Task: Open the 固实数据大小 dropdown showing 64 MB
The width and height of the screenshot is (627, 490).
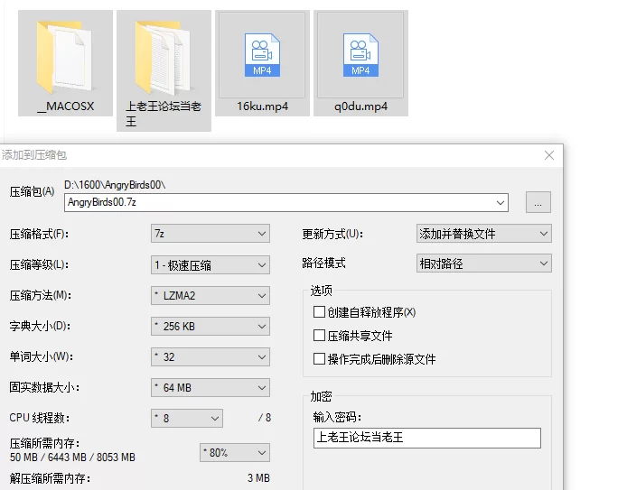Action: 211,388
